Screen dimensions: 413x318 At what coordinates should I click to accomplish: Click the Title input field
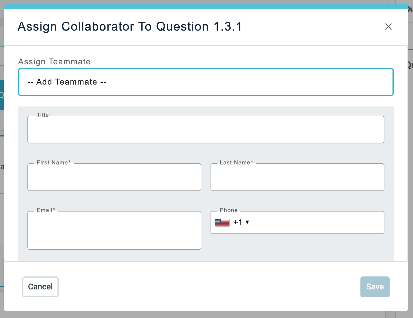(206, 130)
